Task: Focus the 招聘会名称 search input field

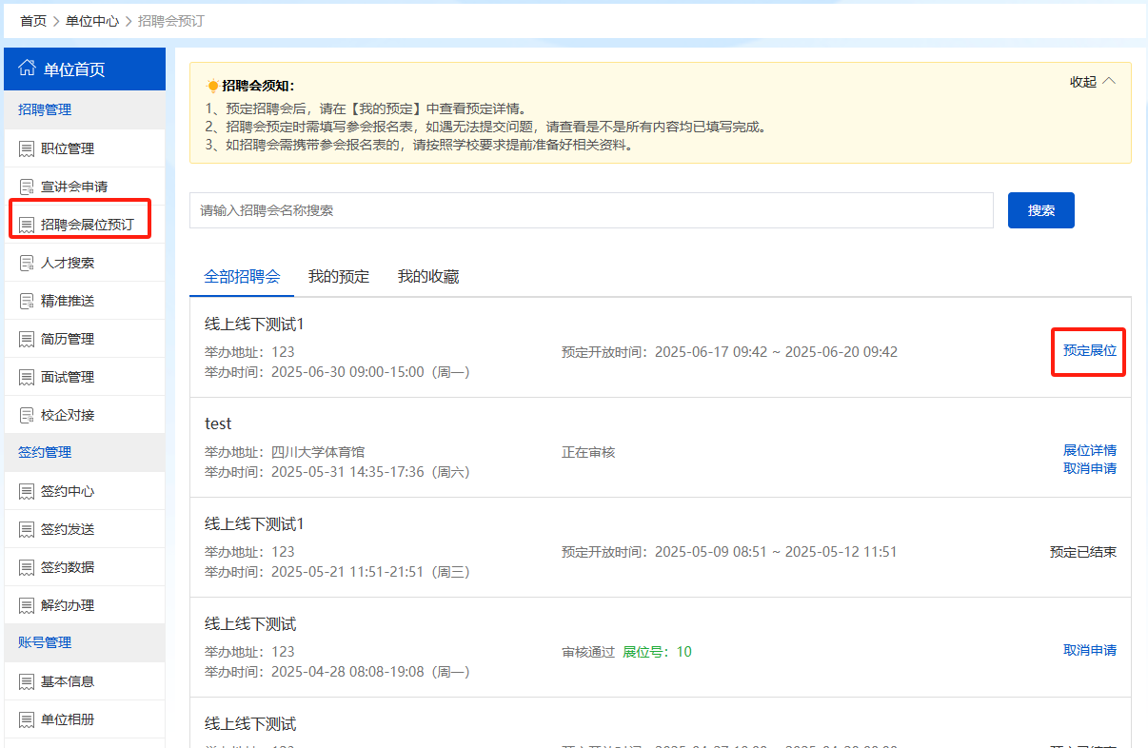Action: (x=590, y=210)
